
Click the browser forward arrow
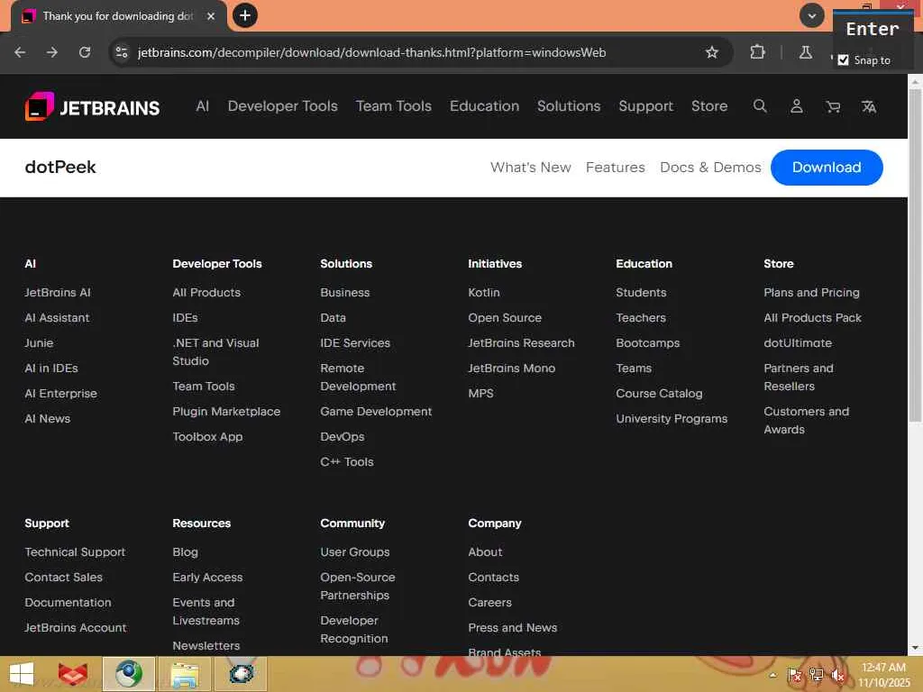tap(52, 52)
